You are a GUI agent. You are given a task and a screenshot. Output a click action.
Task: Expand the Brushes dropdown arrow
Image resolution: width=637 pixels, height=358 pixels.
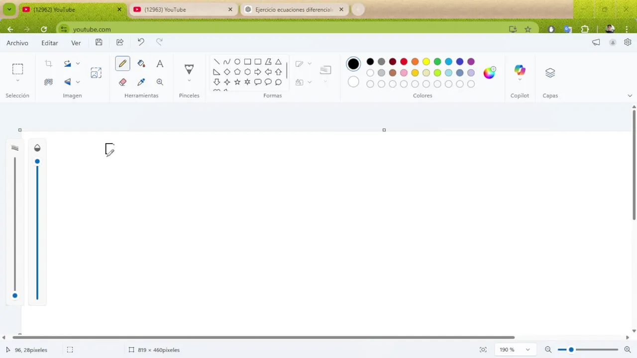coord(189,81)
